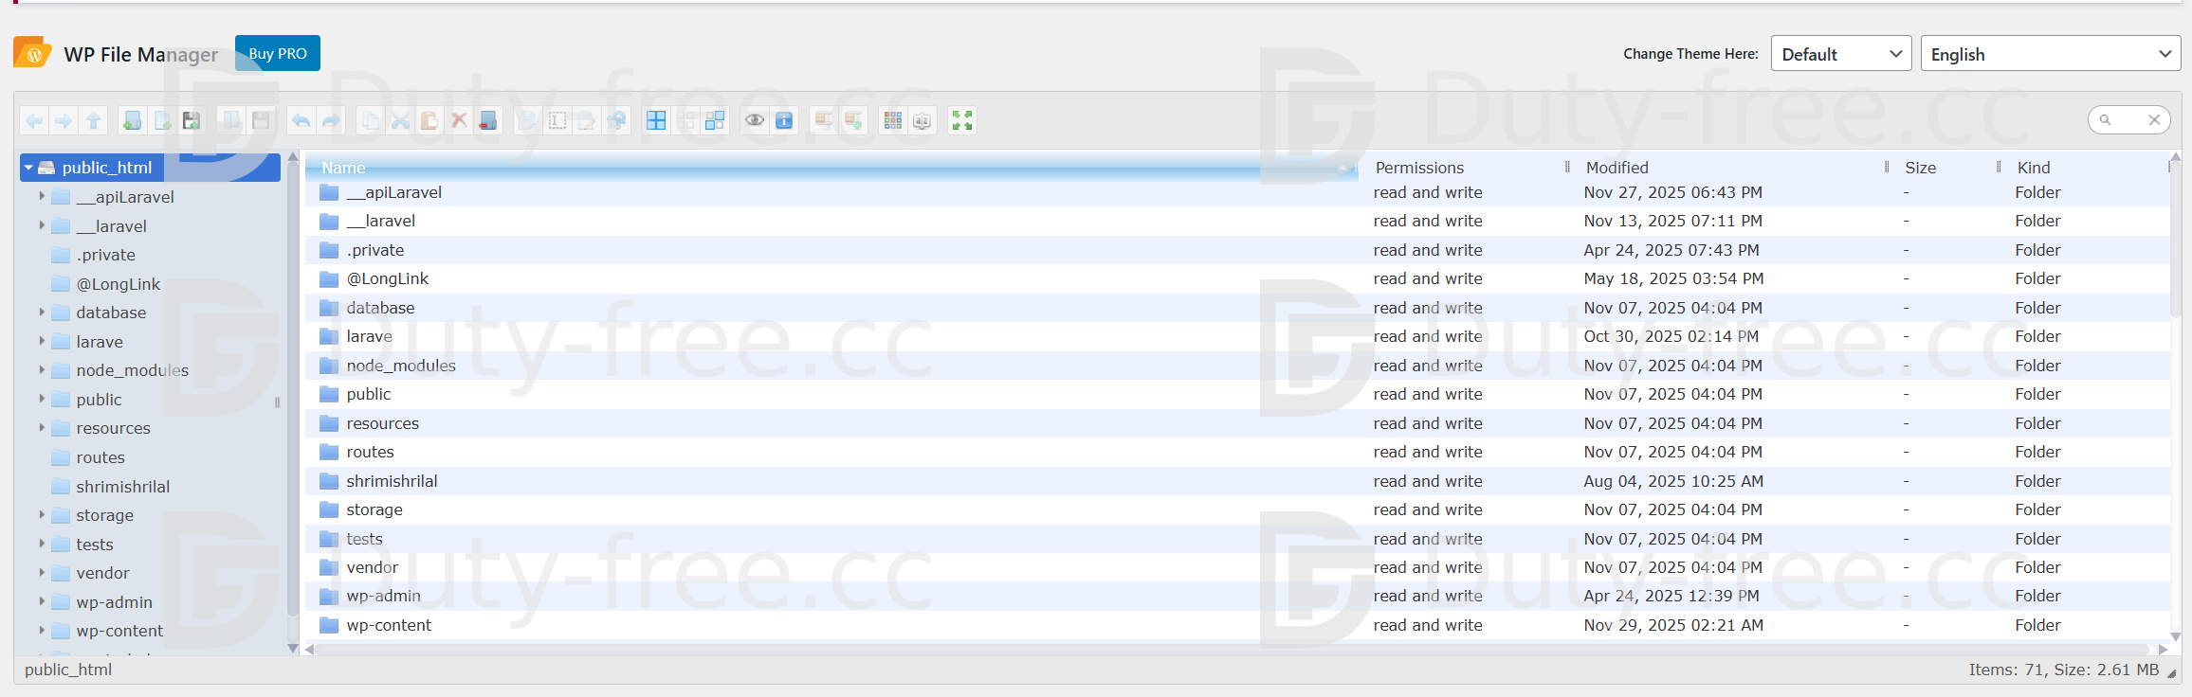This screenshot has width=2192, height=697.
Task: Expand the node_modules folder in the tree
Action: click(x=42, y=370)
